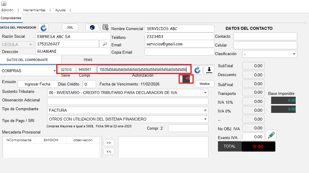Viewport: 309px width, 173px height.
Task: Click the list-with-plus icon button
Action: [x=105, y=27]
